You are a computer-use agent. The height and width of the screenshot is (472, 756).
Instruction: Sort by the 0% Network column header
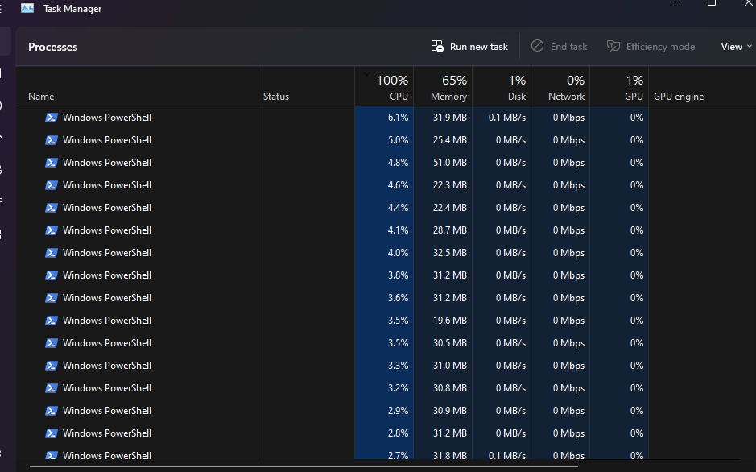[560, 87]
